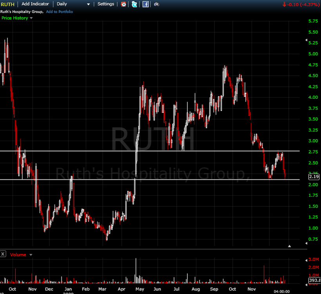The width and height of the screenshot is (321, 294).
Task: Click the 393.8 current volume tag
Action: click(315, 280)
